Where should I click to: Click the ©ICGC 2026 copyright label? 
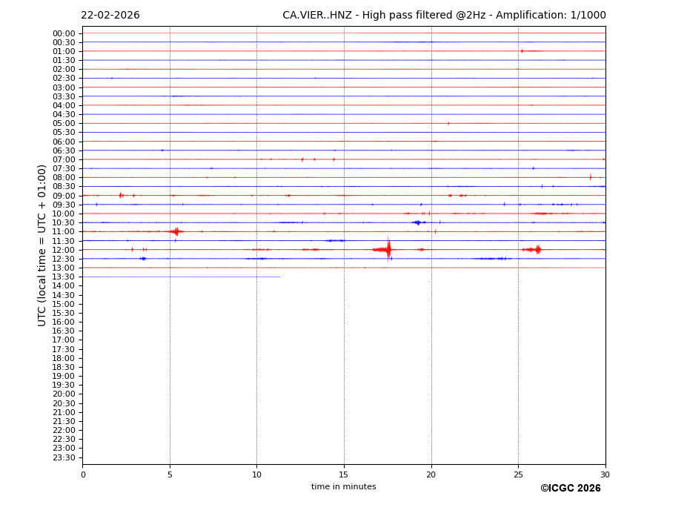(570, 489)
